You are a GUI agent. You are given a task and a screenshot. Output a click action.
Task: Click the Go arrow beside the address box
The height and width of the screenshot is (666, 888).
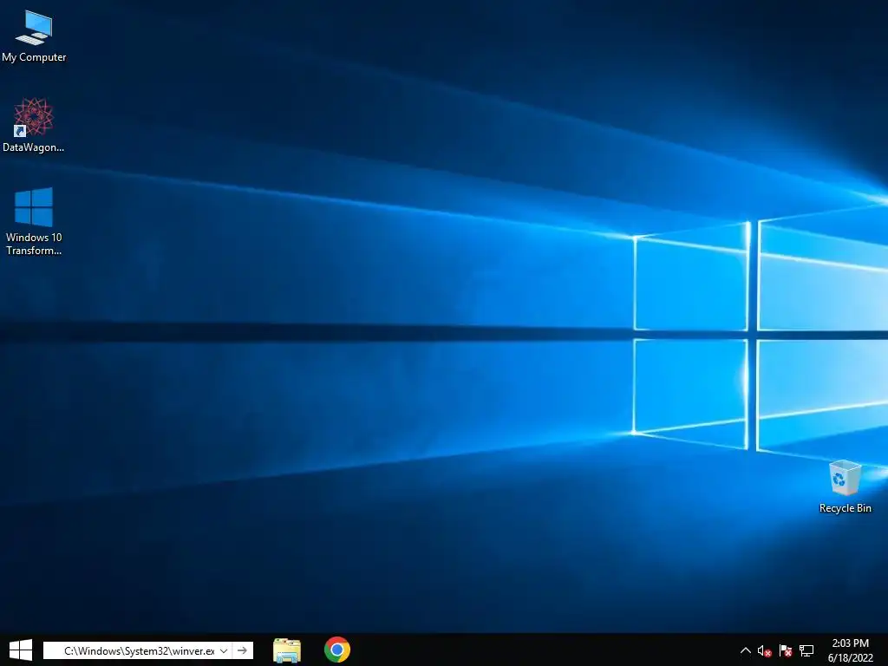point(243,650)
